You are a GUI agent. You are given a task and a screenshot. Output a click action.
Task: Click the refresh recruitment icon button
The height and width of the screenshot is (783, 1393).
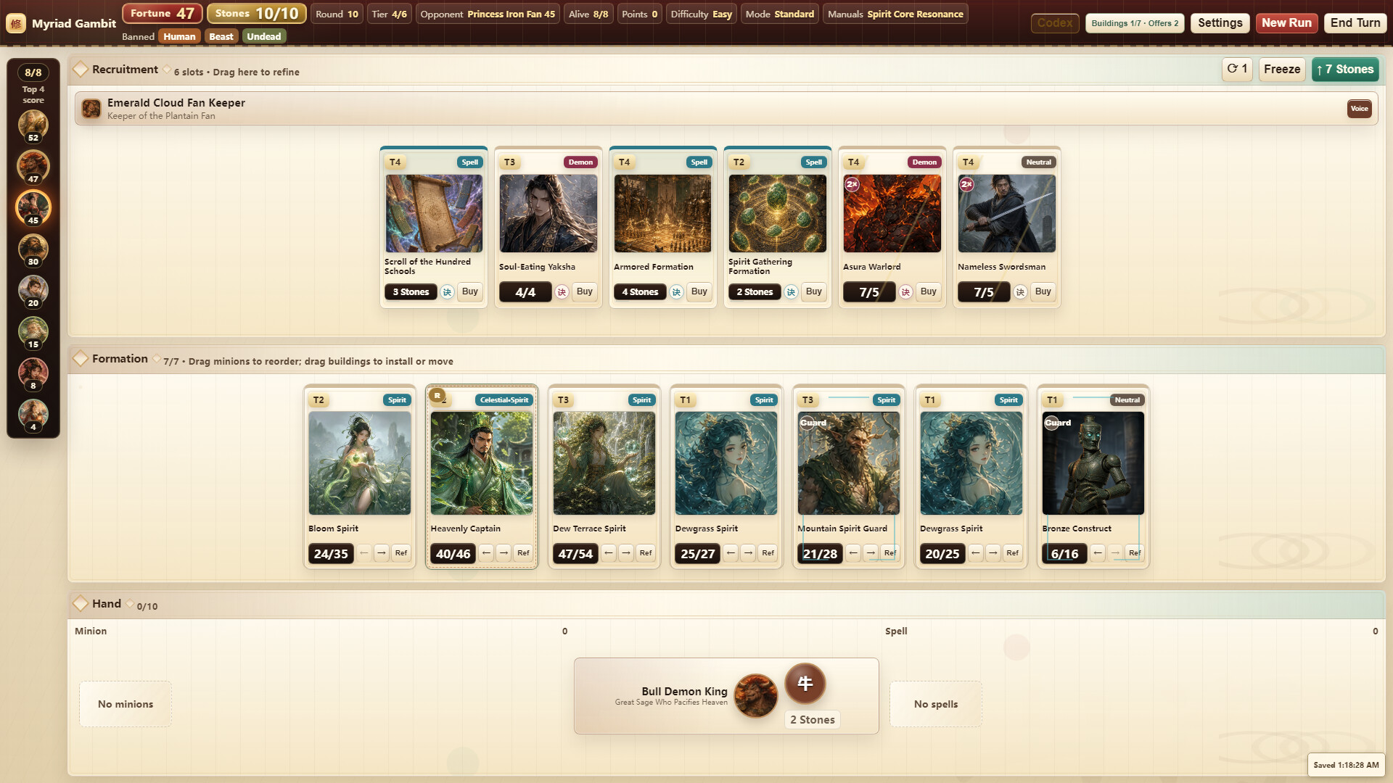click(x=1237, y=69)
